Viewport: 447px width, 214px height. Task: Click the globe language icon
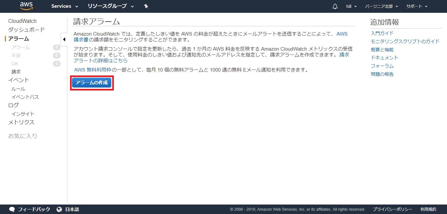pos(59,209)
